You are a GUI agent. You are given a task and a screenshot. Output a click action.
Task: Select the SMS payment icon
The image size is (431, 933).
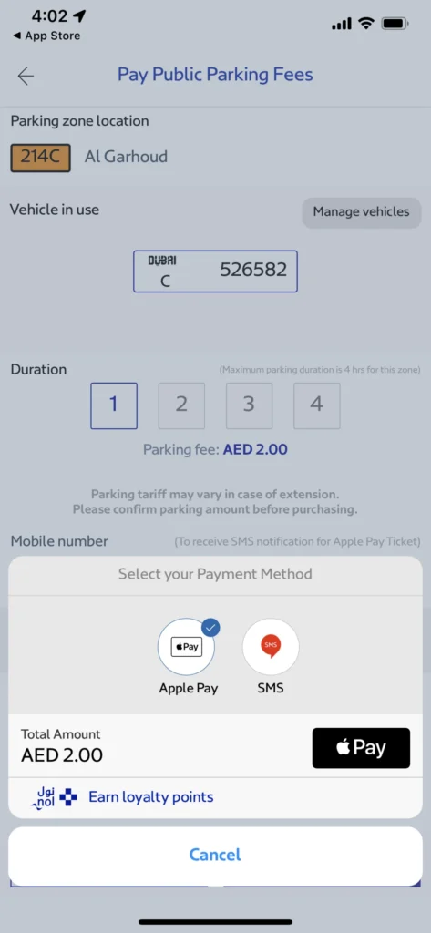271,647
